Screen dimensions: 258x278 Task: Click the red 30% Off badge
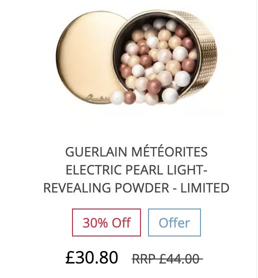click(106, 222)
